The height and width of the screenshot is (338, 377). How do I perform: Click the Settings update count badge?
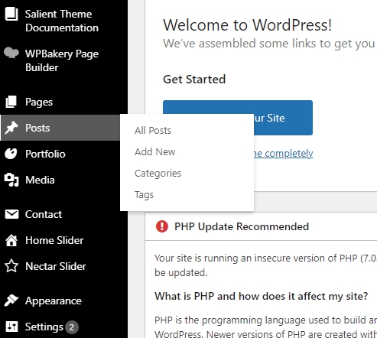click(72, 327)
